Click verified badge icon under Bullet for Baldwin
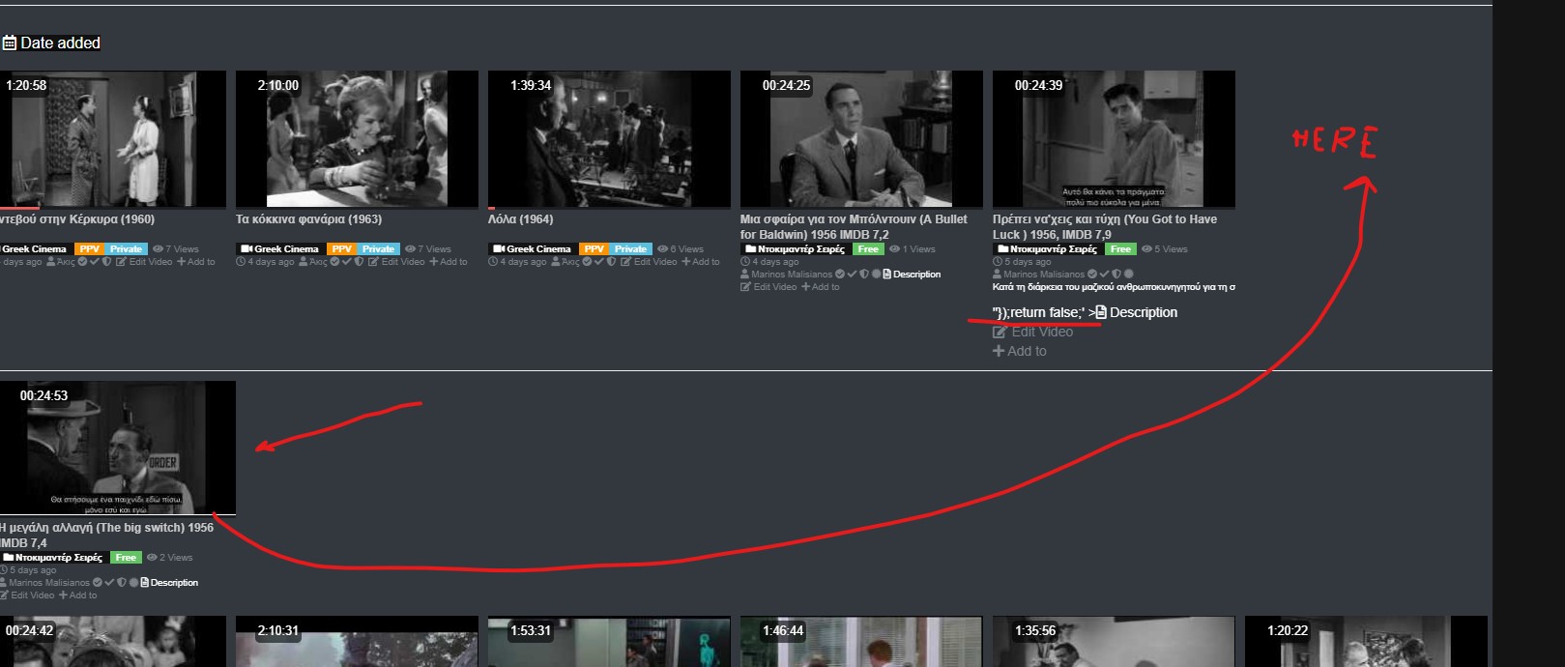The height and width of the screenshot is (667, 1565). [x=840, y=275]
